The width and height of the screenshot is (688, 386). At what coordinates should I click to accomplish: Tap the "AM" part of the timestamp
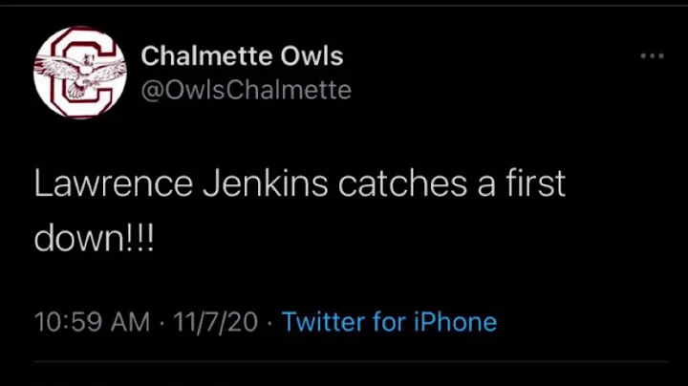129,322
